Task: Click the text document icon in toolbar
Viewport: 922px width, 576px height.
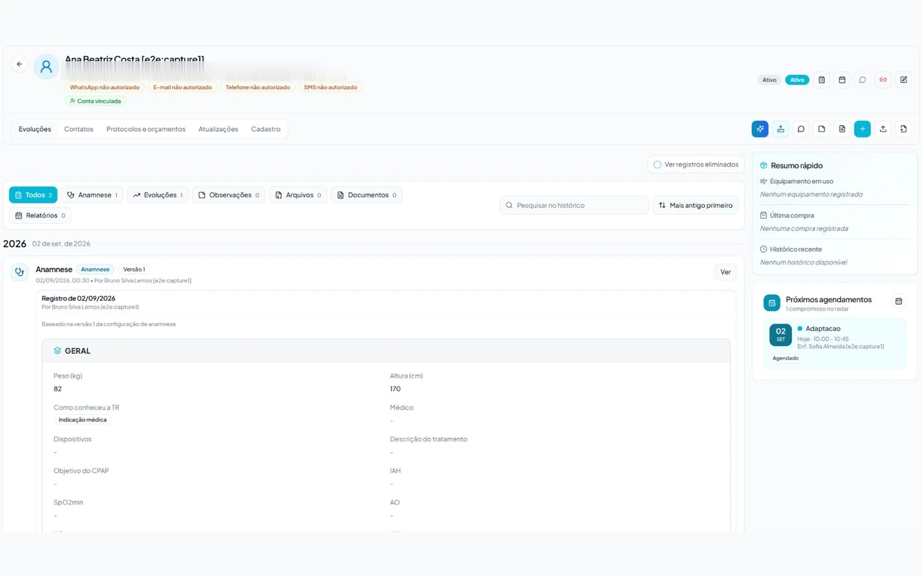Action: (842, 129)
